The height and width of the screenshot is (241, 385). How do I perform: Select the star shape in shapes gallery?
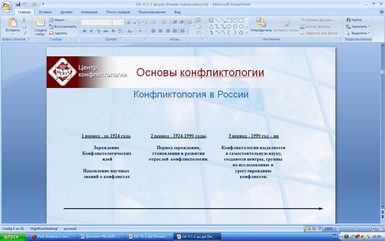click(241, 33)
